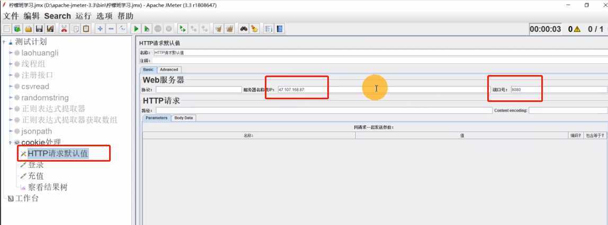
Task: Expand the laohuangli tree node
Action: [x=11, y=53]
